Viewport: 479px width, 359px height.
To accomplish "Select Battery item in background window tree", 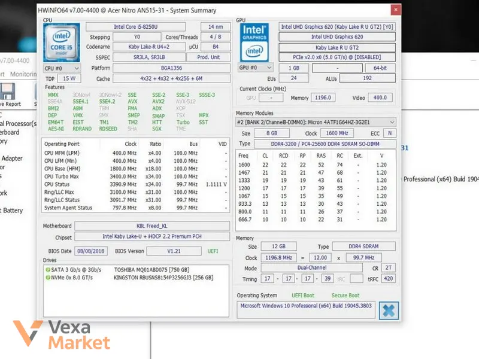I will pyautogui.click(x=13, y=211).
